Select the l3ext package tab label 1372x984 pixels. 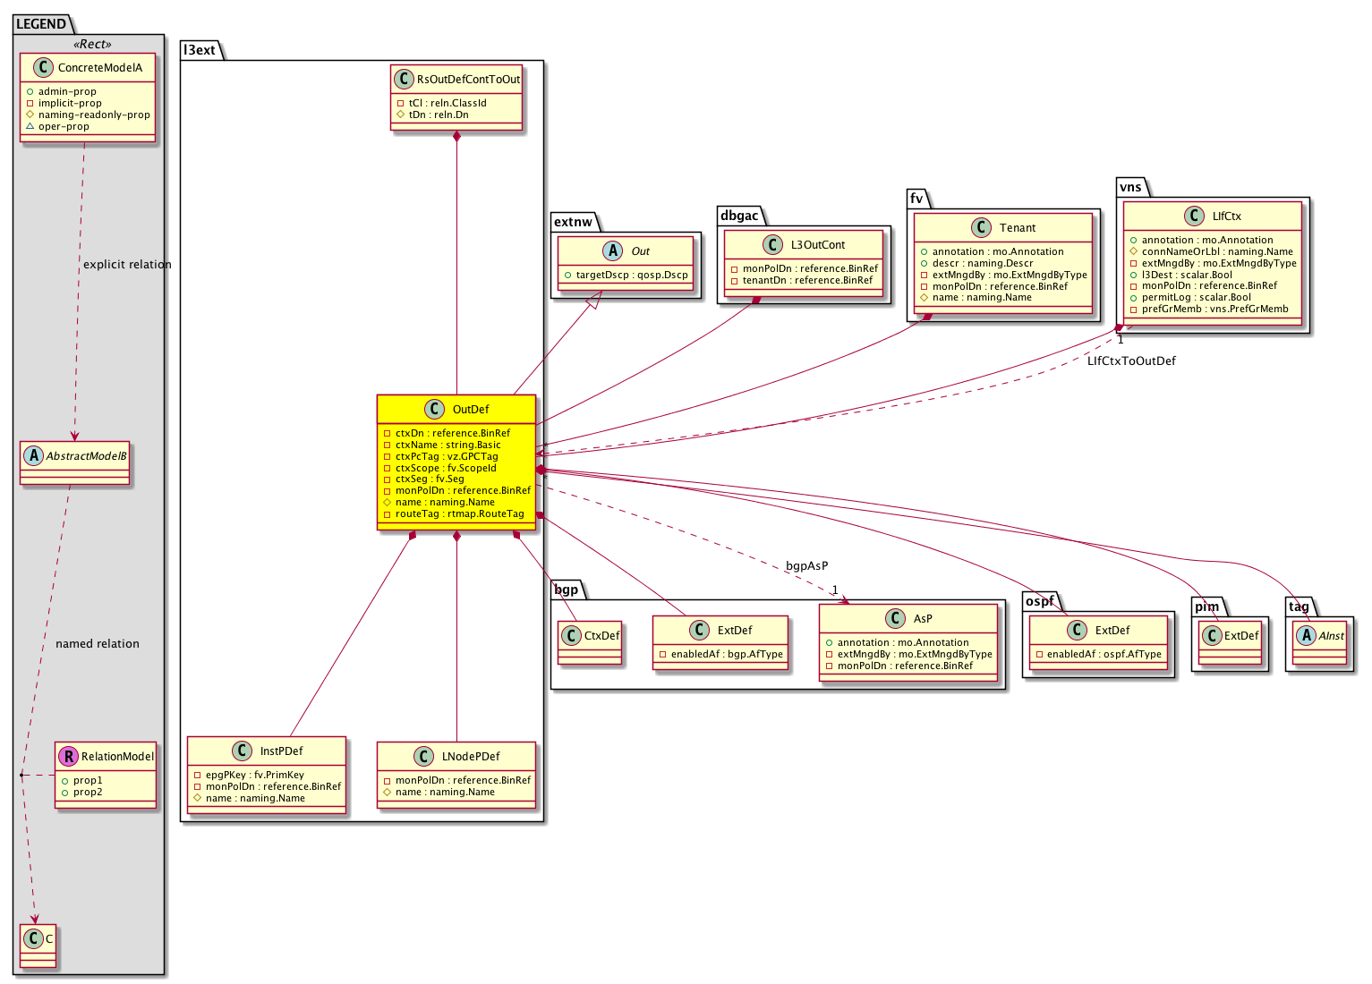(200, 50)
